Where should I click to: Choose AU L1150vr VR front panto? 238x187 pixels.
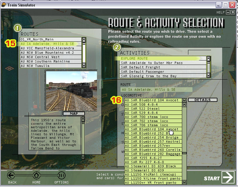(x=153, y=183)
